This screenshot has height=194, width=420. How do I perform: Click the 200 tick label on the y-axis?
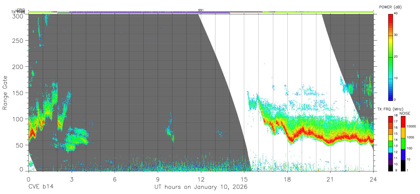click(18, 67)
